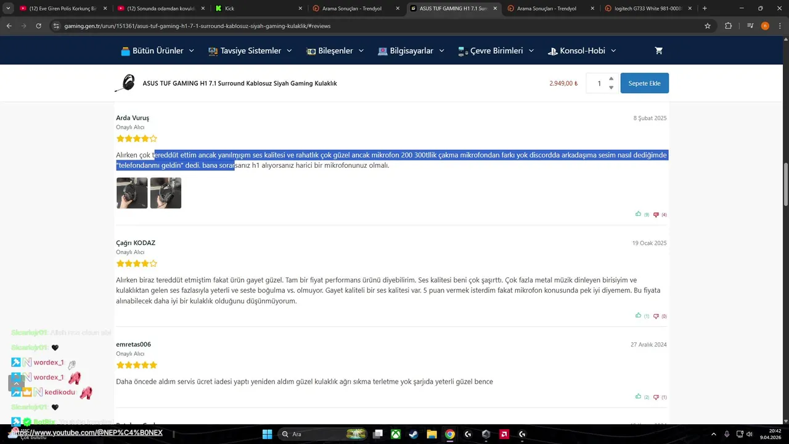Image resolution: width=789 pixels, height=444 pixels.
Task: Switch to the Kick tab
Action: (258, 9)
